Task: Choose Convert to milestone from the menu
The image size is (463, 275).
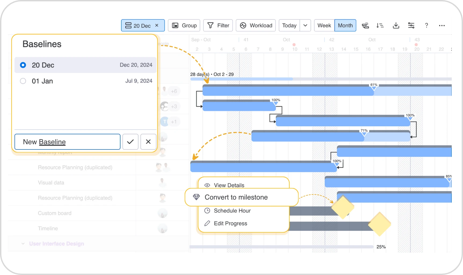Action: tap(236, 197)
